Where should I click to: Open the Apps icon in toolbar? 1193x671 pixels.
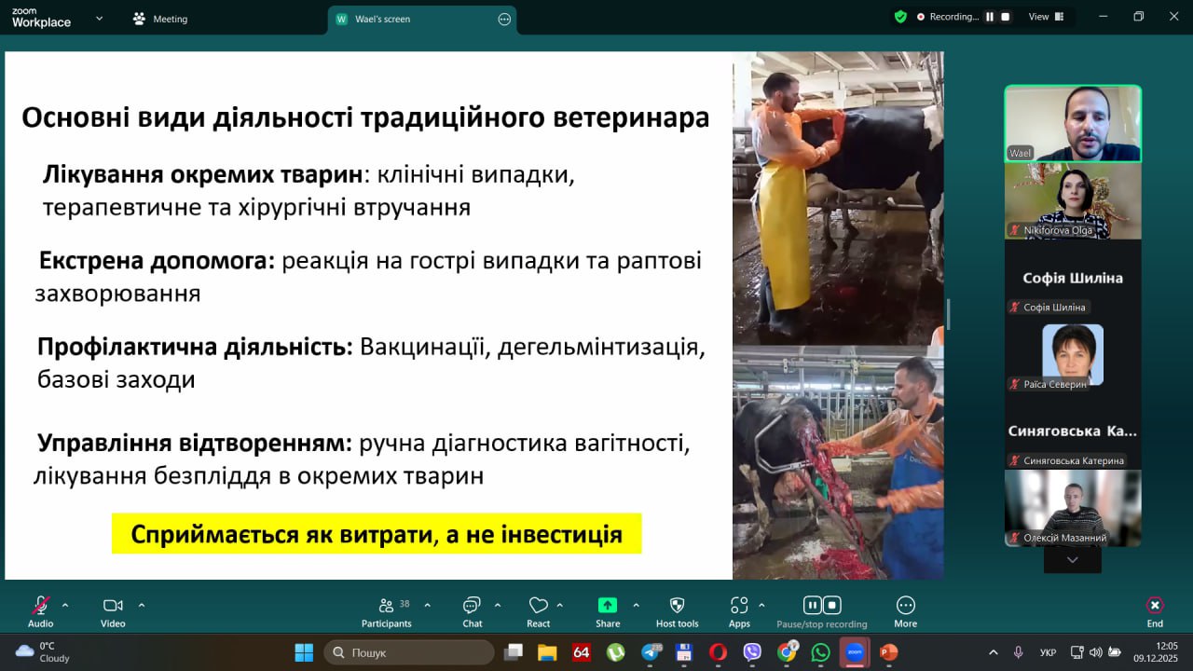(739, 606)
